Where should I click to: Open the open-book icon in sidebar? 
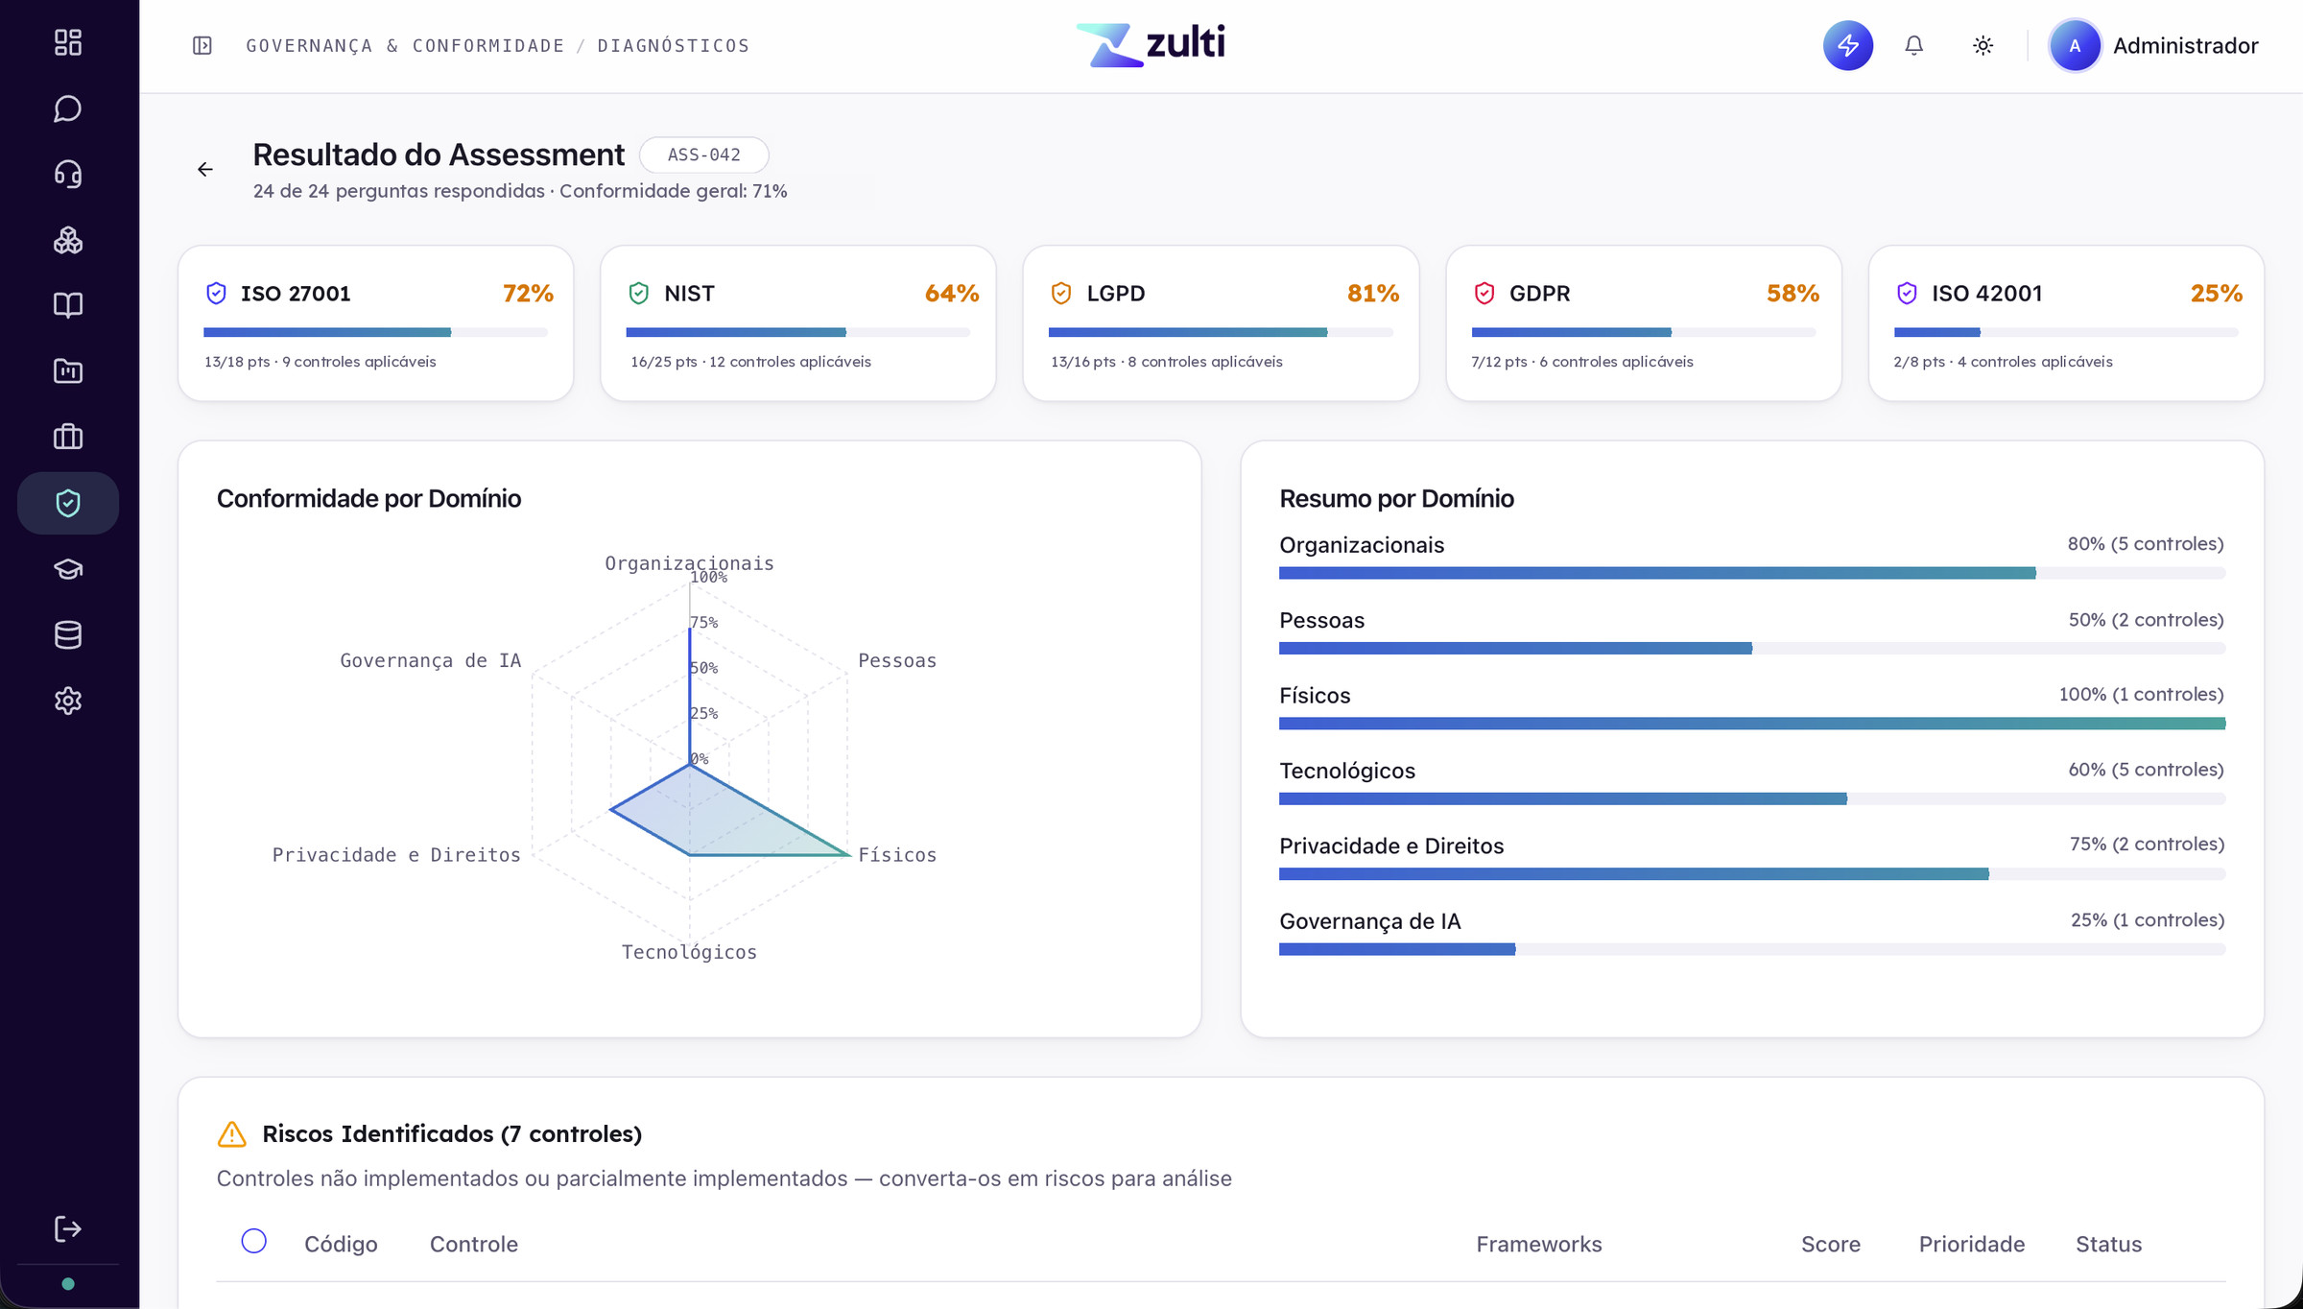(67, 305)
